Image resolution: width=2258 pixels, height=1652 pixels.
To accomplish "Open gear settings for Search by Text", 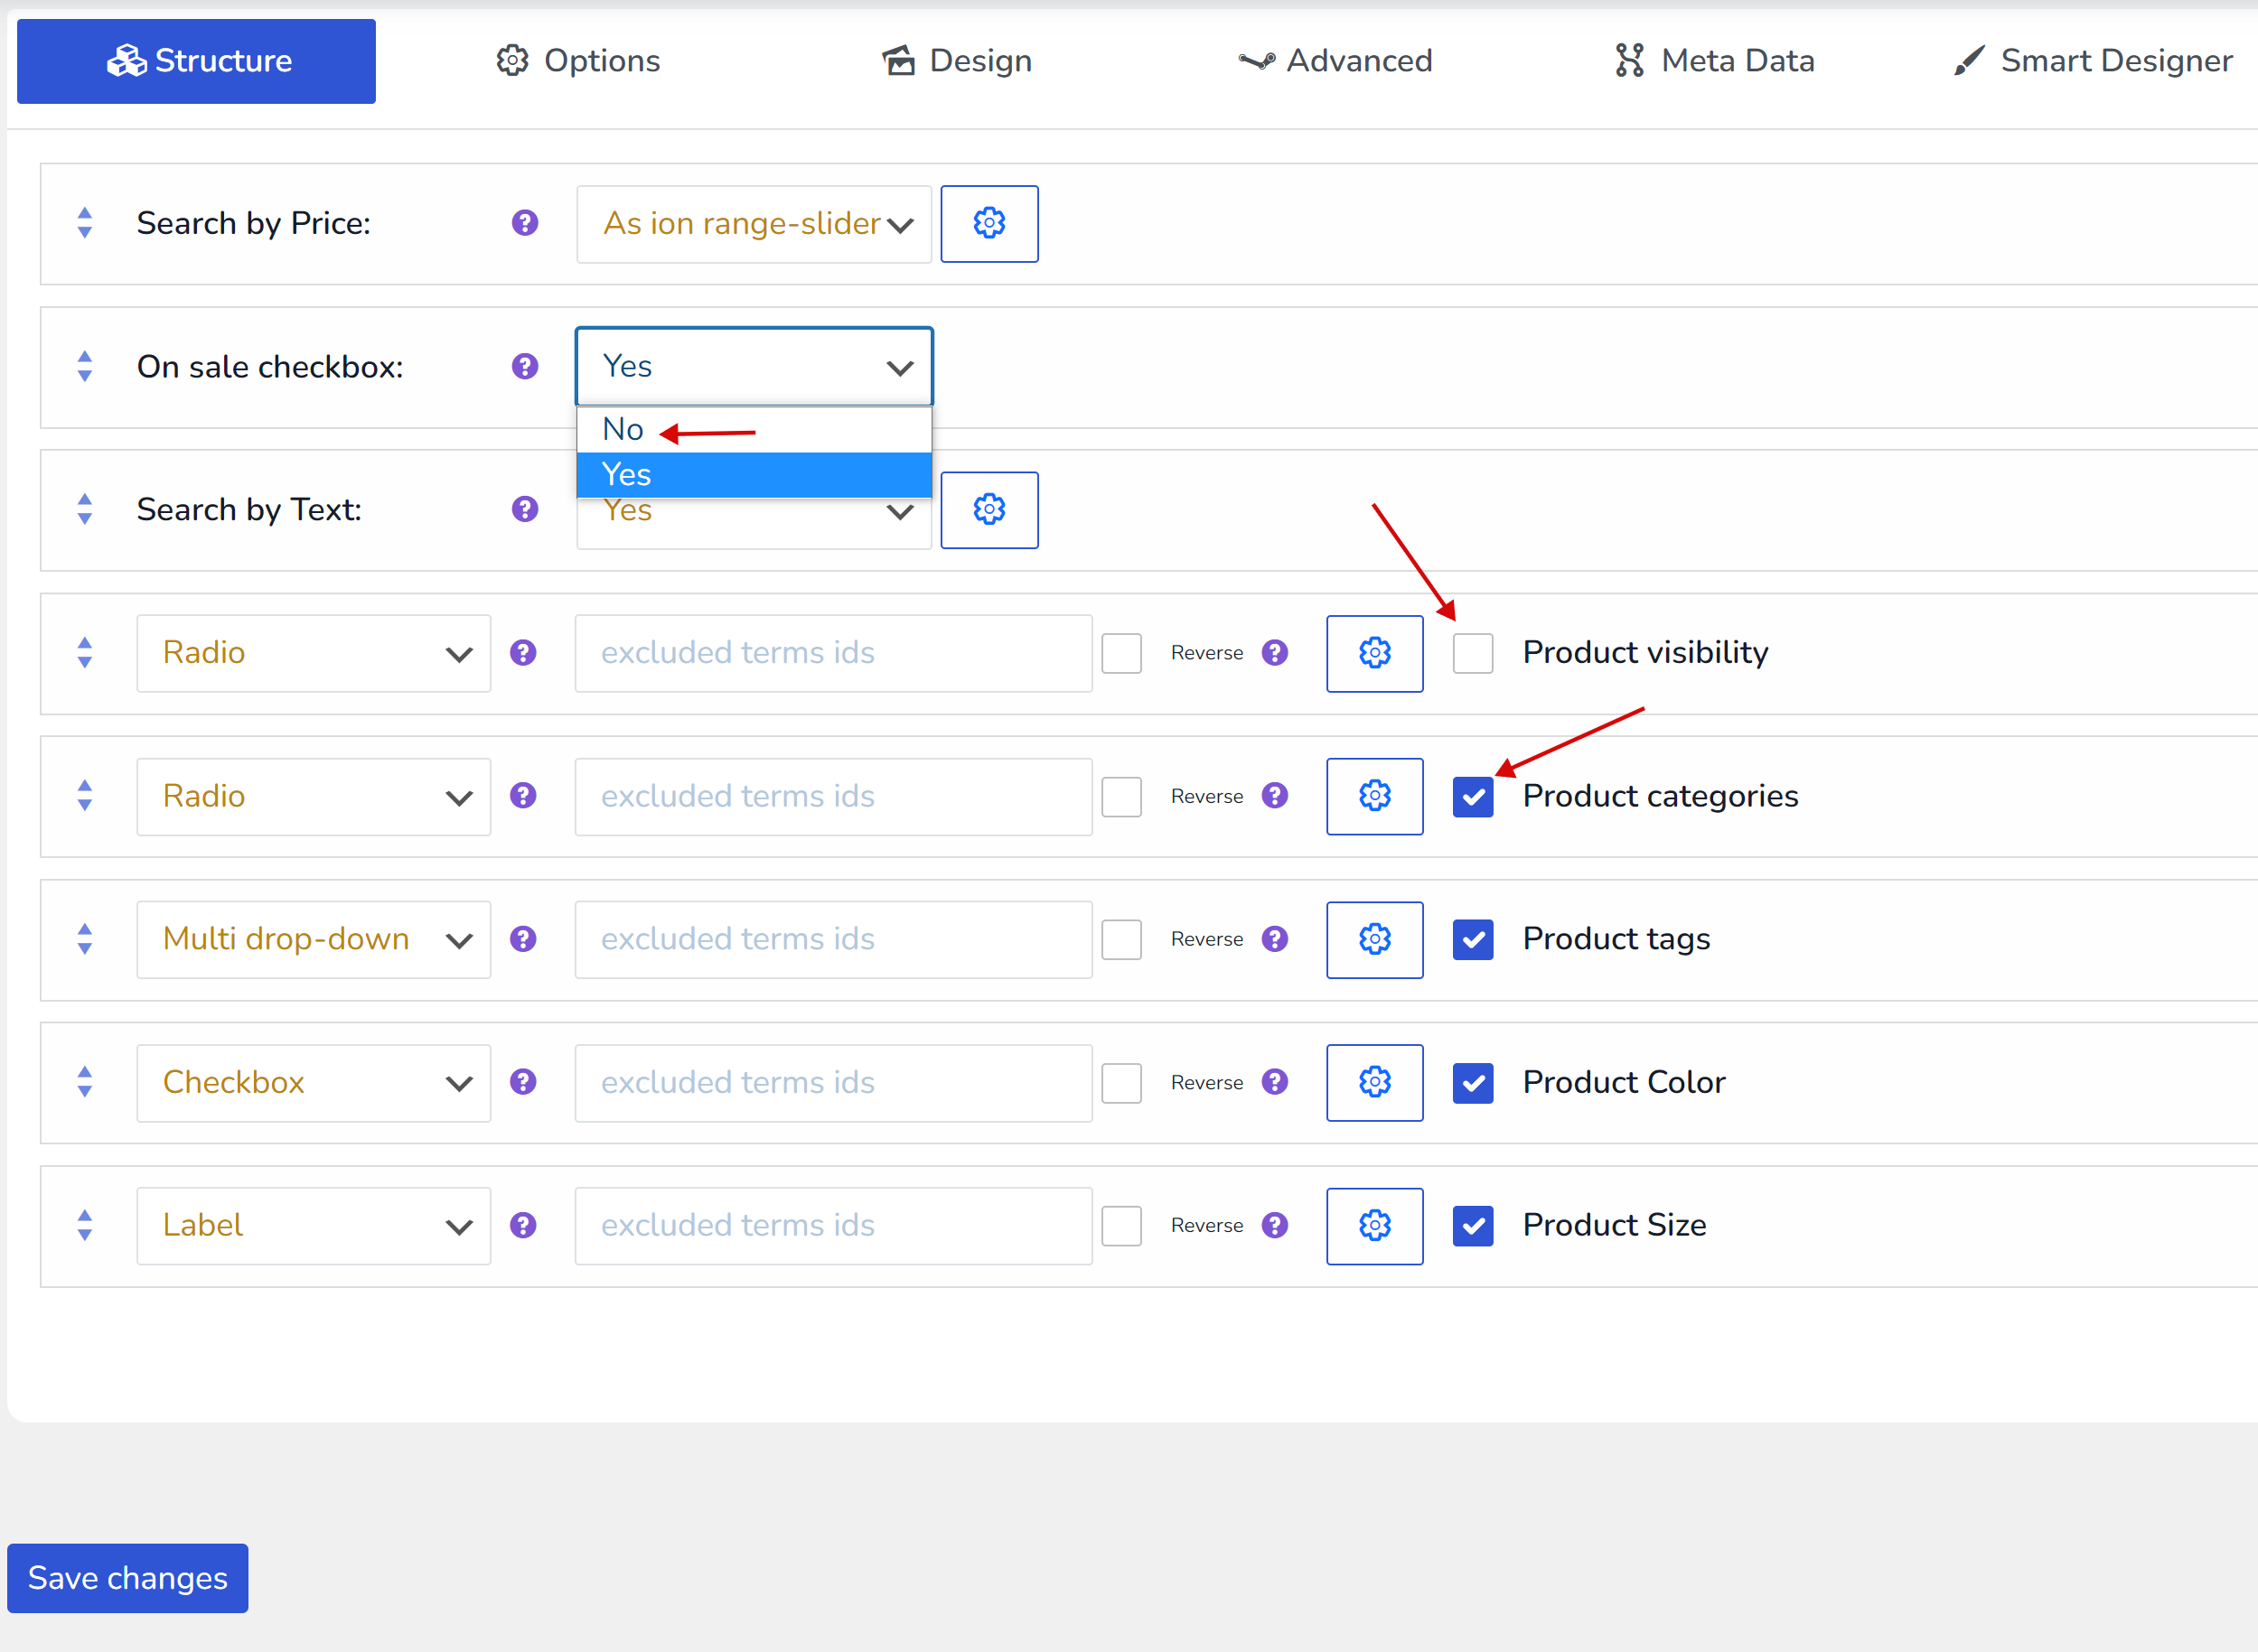I will 988,510.
